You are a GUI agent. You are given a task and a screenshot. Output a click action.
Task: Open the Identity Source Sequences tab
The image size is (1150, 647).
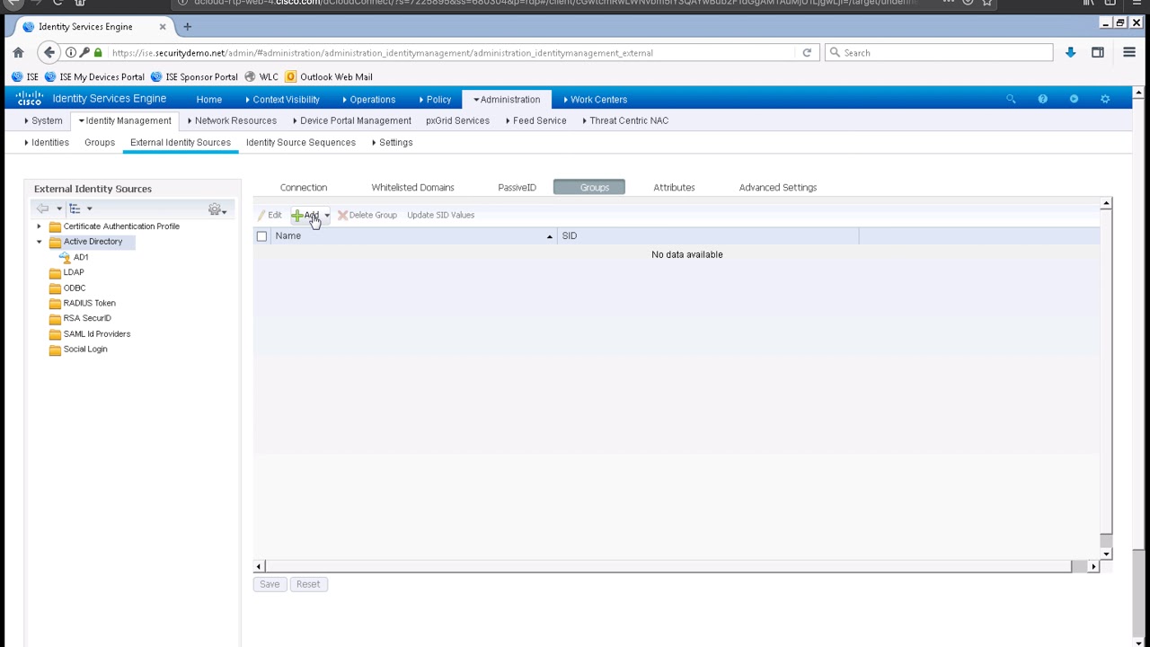(x=301, y=143)
